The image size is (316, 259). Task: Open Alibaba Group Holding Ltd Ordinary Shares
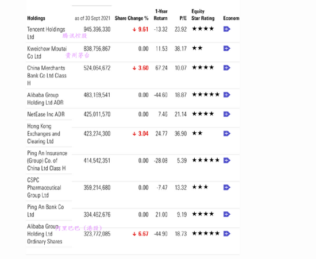click(45, 234)
